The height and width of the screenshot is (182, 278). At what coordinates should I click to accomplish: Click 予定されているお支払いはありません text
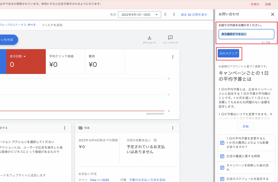(x=146, y=149)
